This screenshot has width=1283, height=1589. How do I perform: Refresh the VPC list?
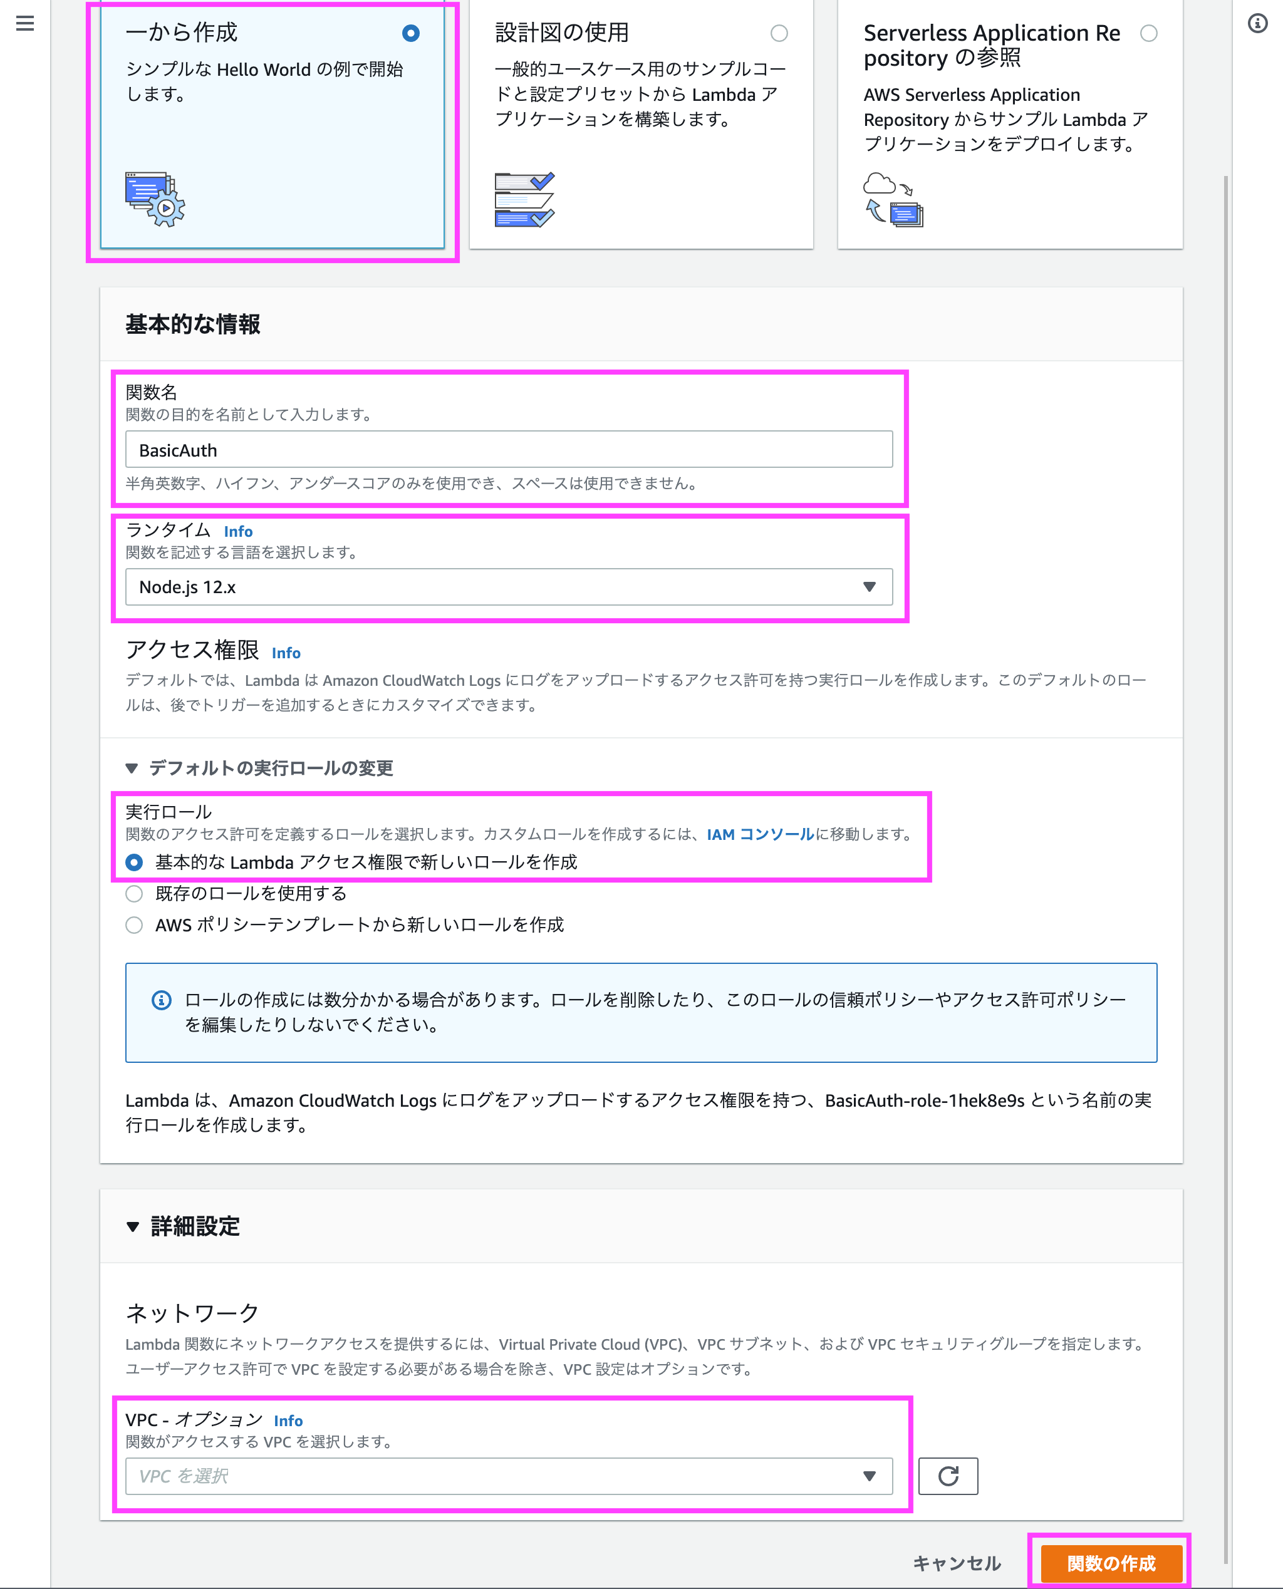[x=948, y=1476]
